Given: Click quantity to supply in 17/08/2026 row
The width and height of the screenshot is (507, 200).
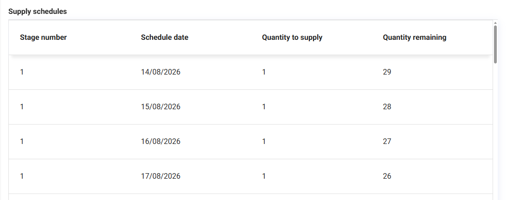Looking at the screenshot, I should 264,176.
